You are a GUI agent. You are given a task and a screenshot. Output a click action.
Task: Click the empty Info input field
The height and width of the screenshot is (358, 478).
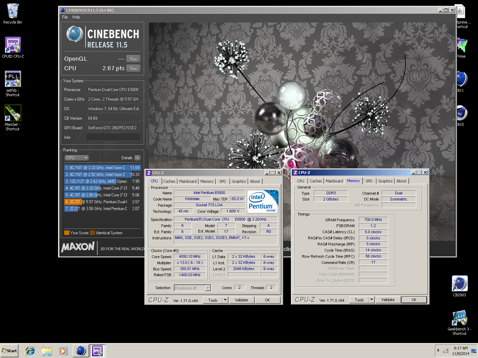(x=113, y=137)
